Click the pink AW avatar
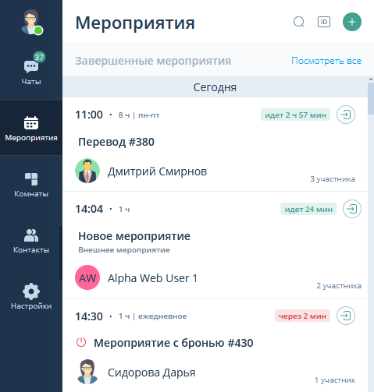 (87, 277)
